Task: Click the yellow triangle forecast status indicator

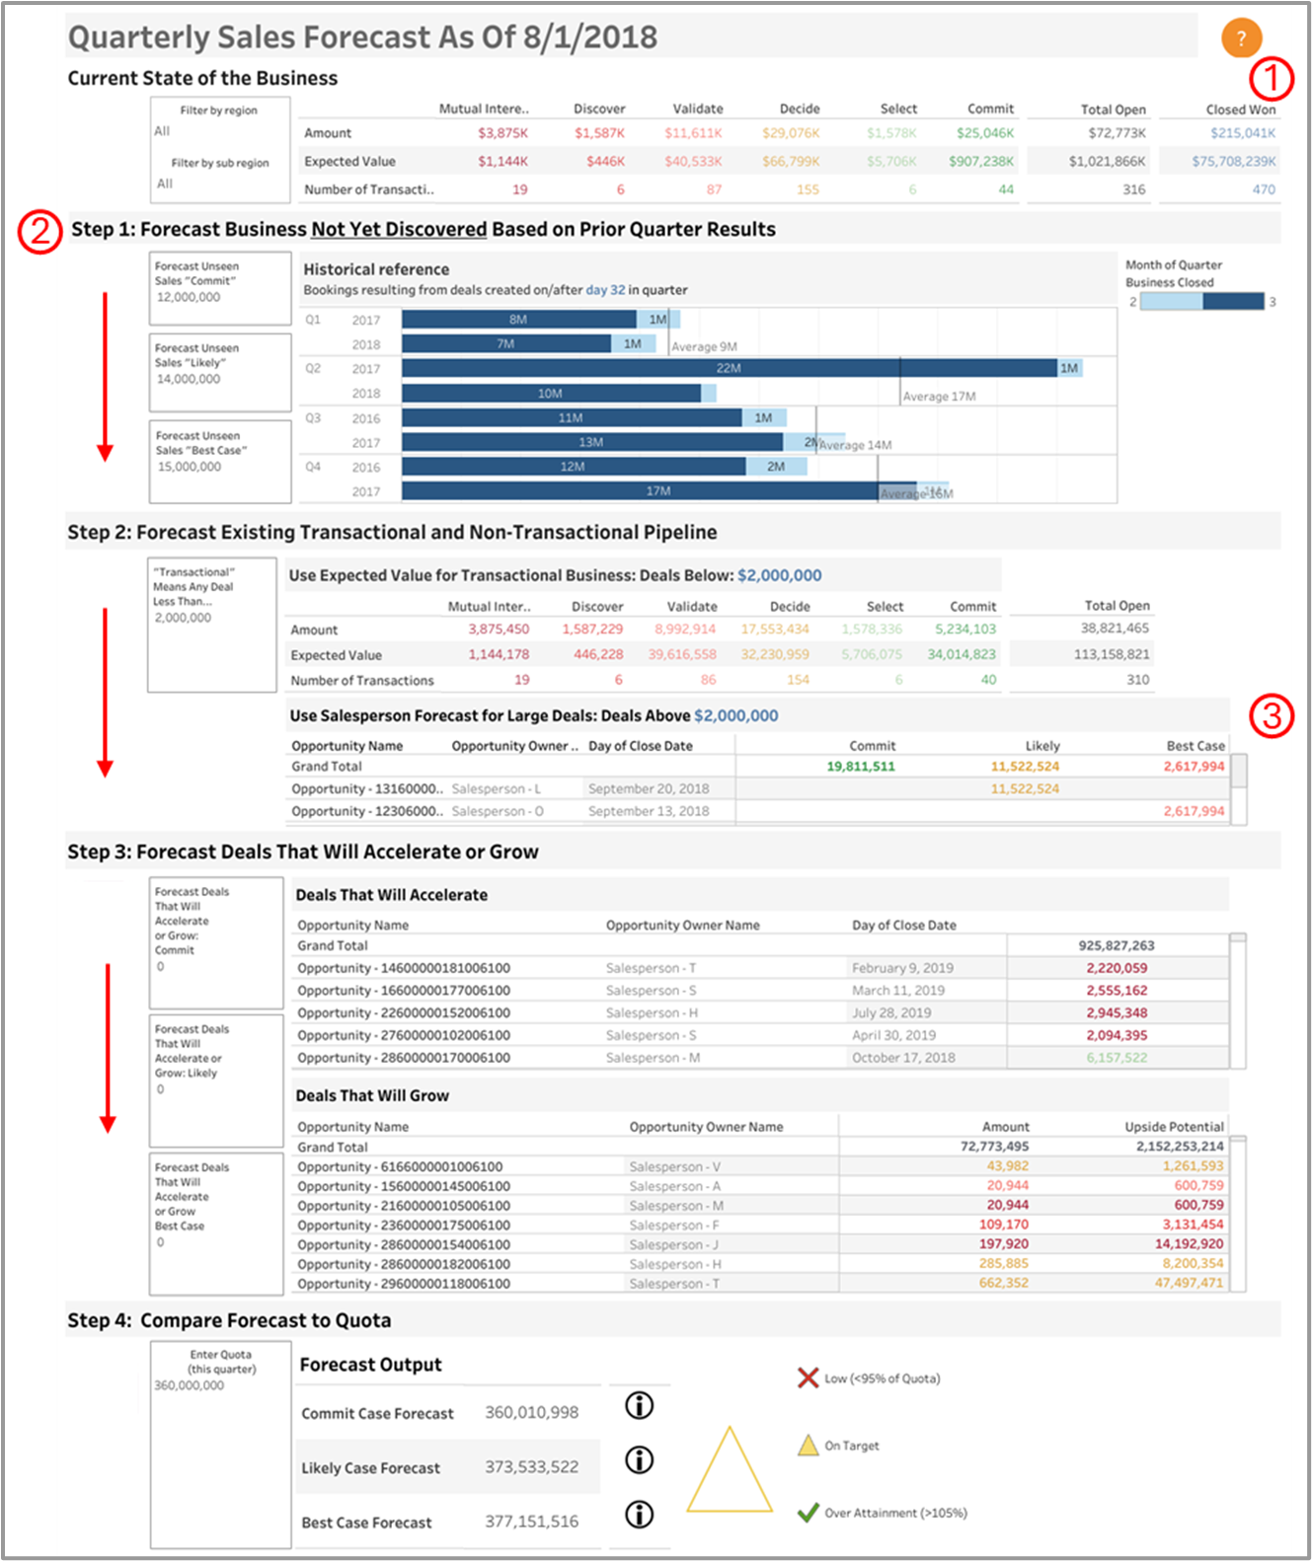Action: click(730, 1472)
